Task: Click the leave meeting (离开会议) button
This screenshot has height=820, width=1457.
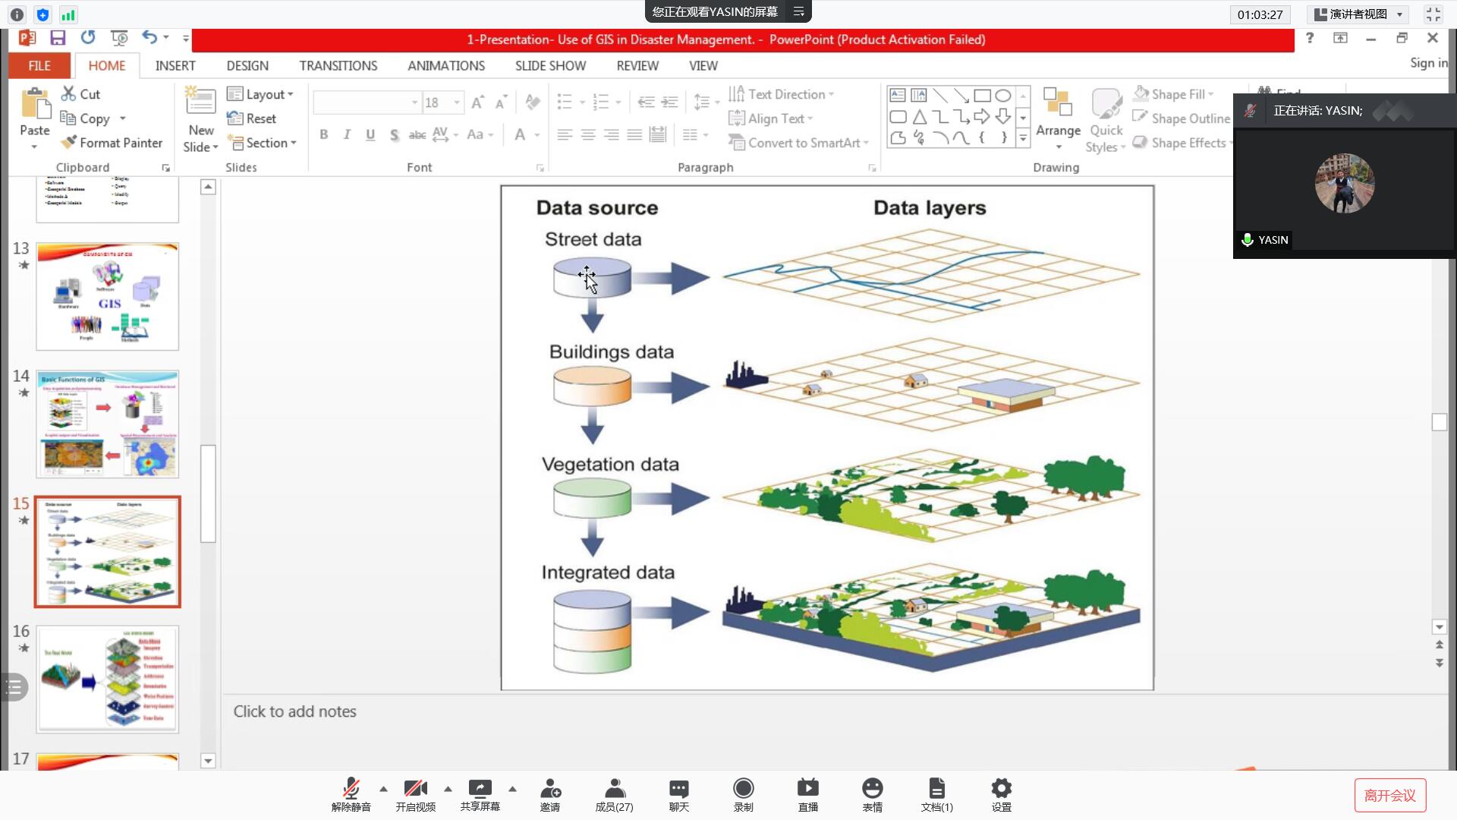Action: coord(1389,795)
